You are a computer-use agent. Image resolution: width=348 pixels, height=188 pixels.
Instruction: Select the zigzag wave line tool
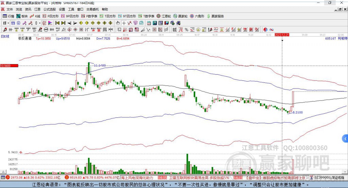pos(149,30)
